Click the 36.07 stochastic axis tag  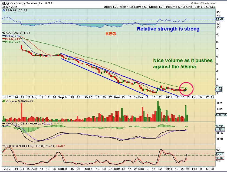[x=220, y=158]
